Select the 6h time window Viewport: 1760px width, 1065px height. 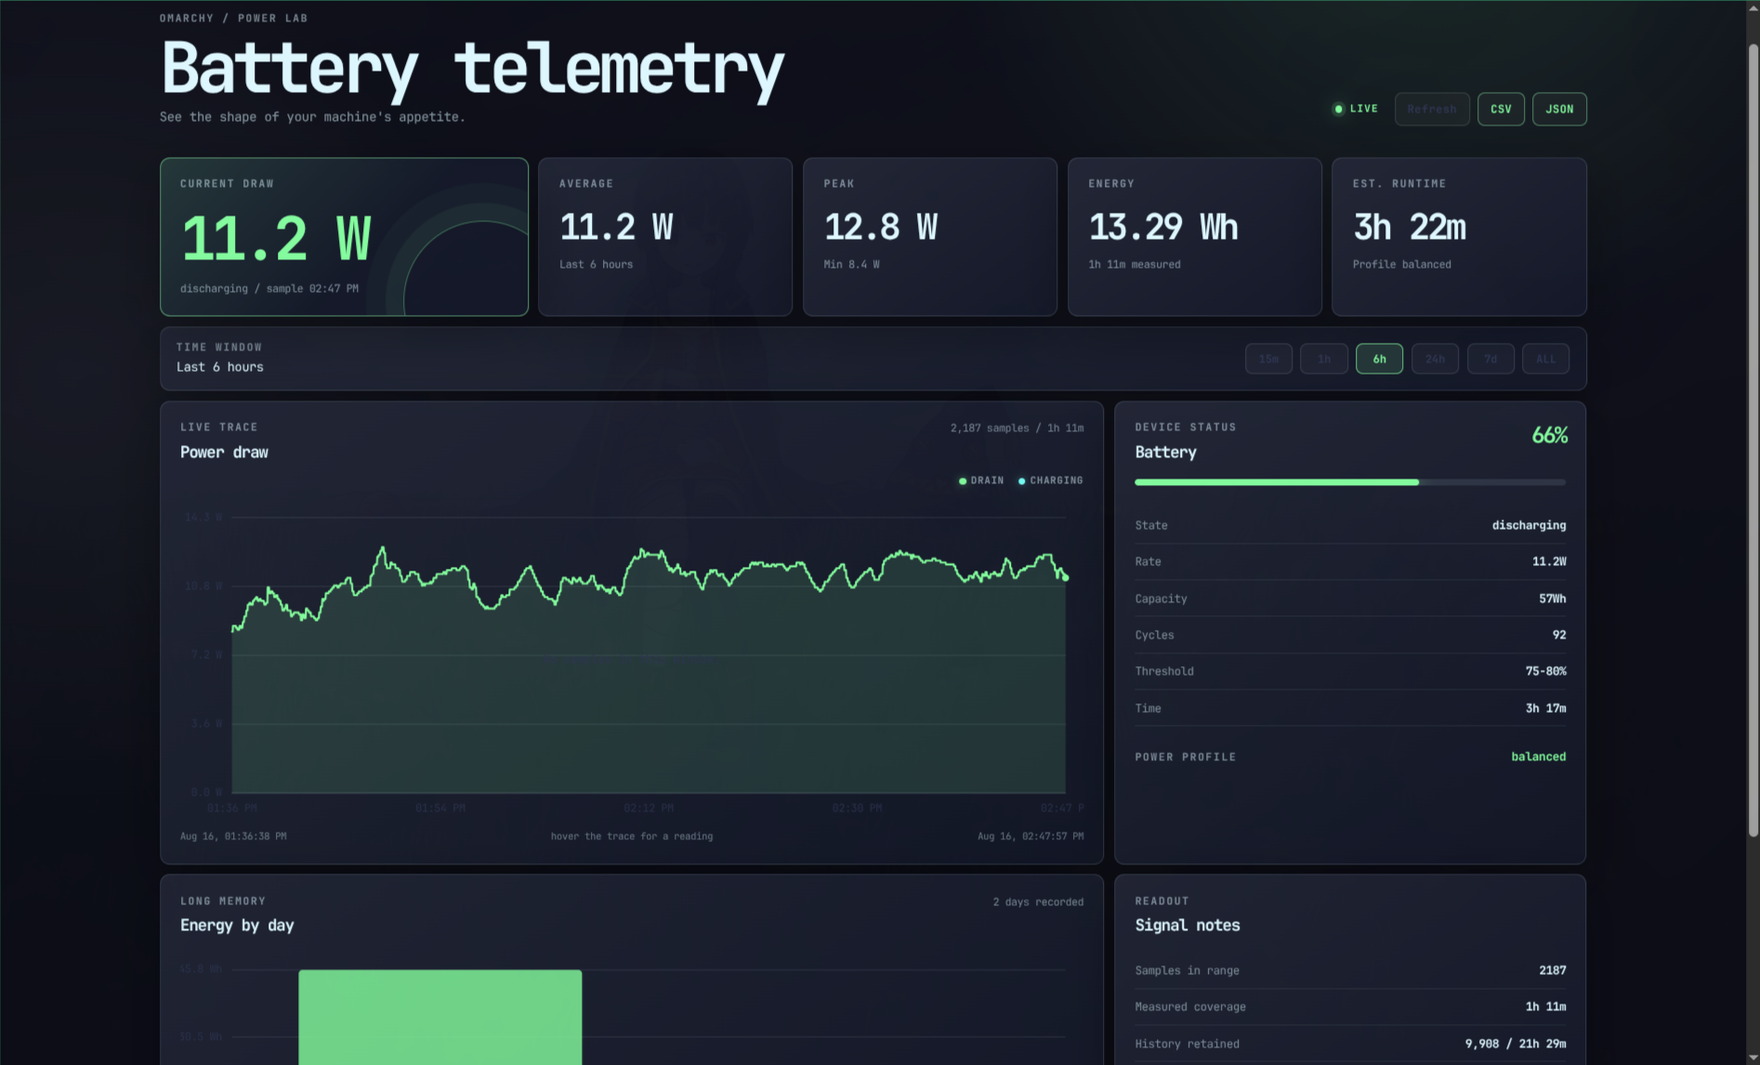(x=1379, y=359)
